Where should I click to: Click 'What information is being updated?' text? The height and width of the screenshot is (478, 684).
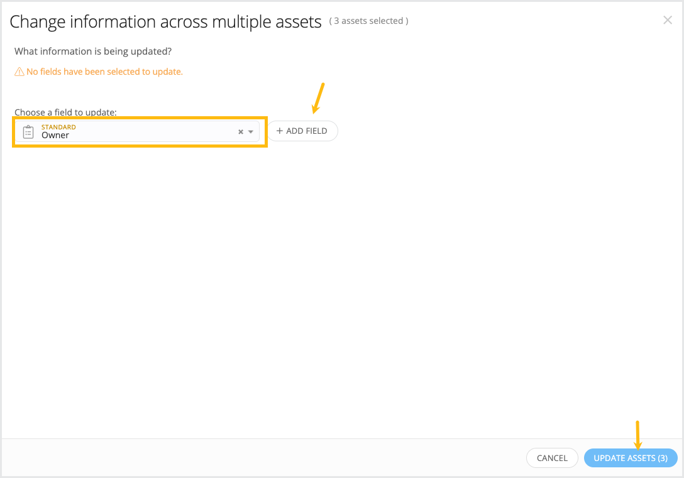pyautogui.click(x=93, y=52)
